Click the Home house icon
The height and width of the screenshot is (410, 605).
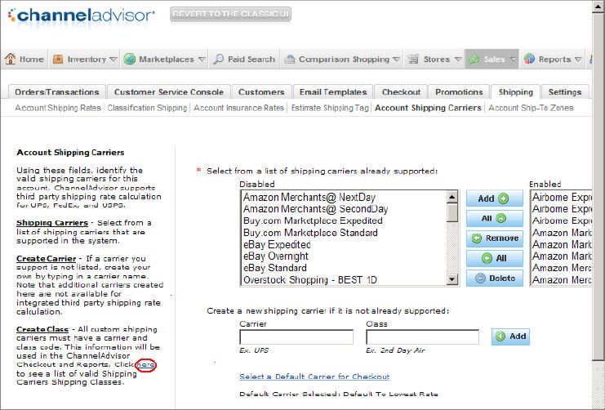pyautogui.click(x=11, y=59)
